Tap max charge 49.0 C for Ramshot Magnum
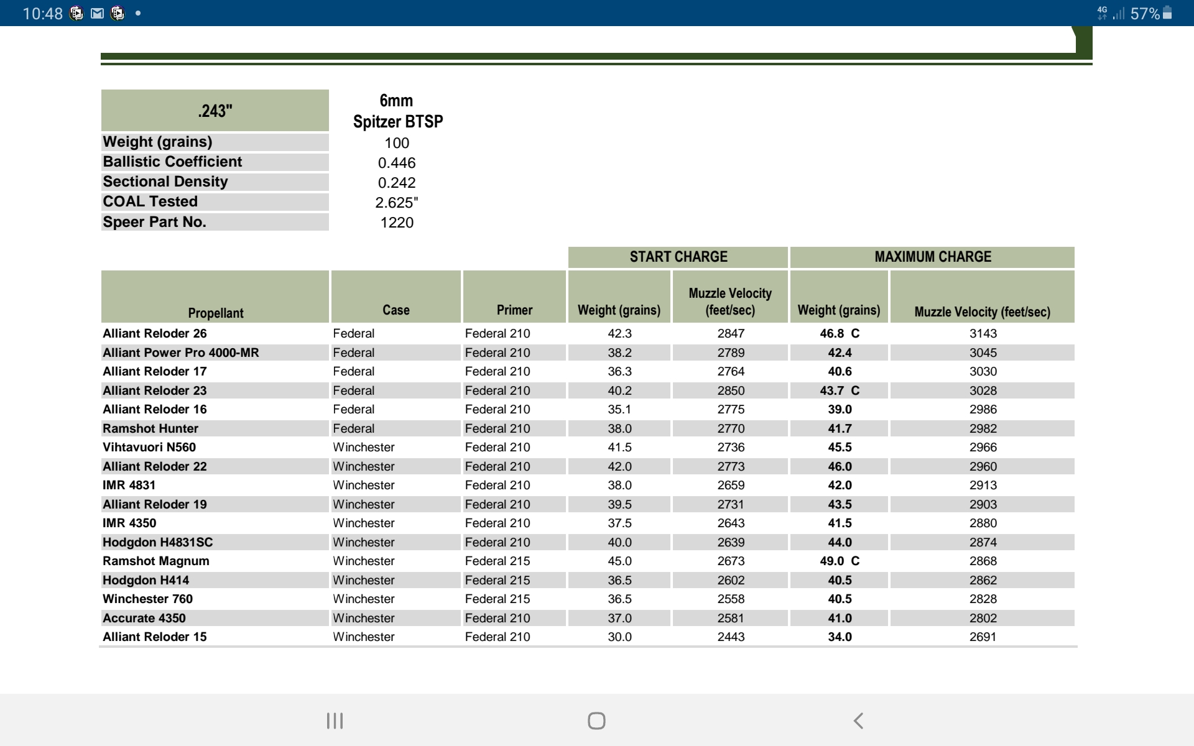Viewport: 1194px width, 746px height. click(840, 561)
